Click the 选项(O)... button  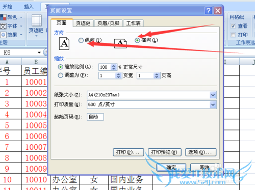(x=200, y=152)
